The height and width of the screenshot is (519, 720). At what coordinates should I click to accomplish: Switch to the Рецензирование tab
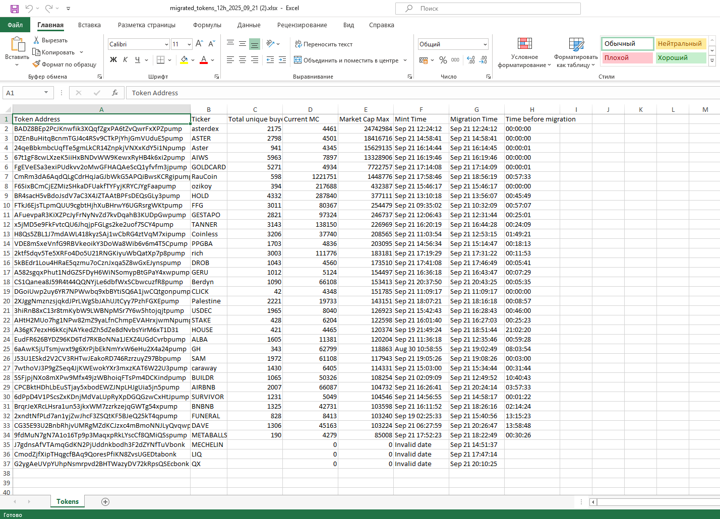302,25
